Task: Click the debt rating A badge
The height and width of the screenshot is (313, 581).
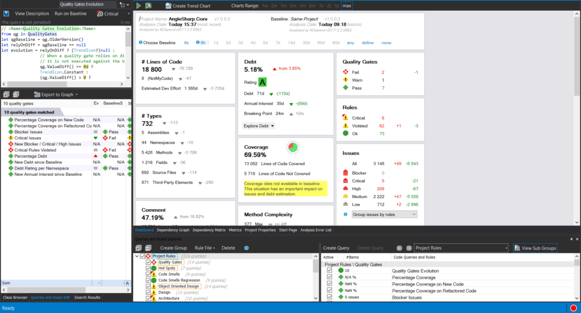Action: pyautogui.click(x=262, y=82)
